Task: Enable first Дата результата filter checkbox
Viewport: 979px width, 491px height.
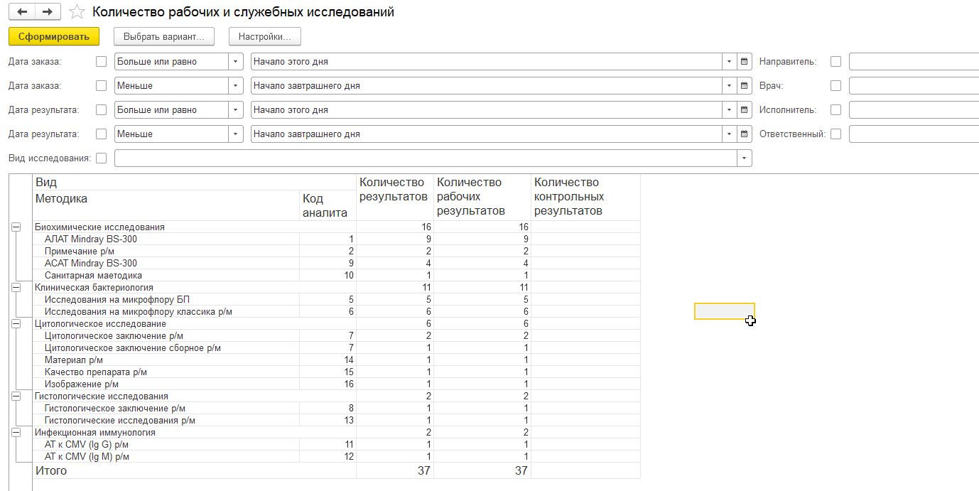Action: point(101,110)
